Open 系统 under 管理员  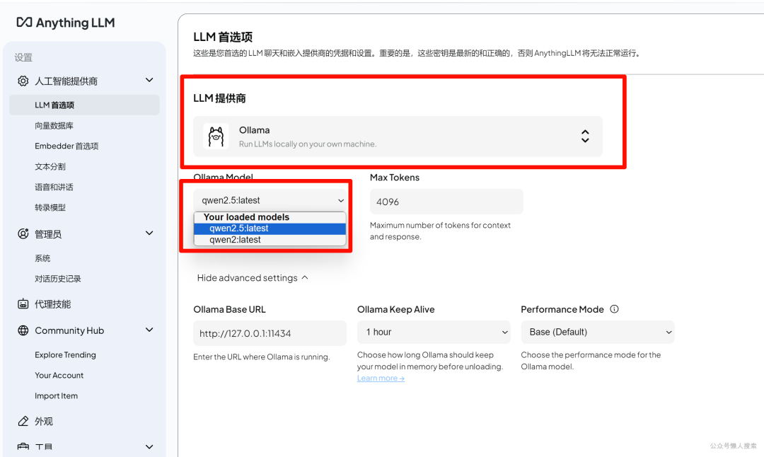tap(42, 258)
